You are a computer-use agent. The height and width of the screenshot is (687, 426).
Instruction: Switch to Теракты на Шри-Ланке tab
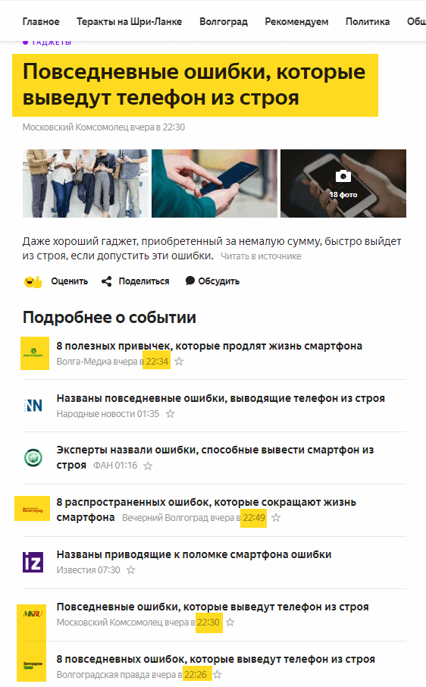[129, 21]
